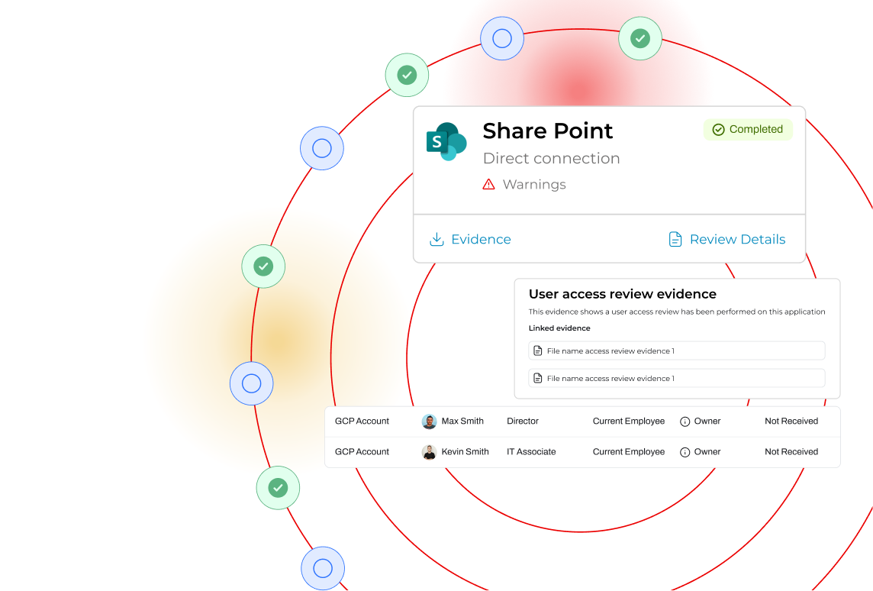
Task: Select Kevin Smith's profile avatar
Action: tap(430, 452)
